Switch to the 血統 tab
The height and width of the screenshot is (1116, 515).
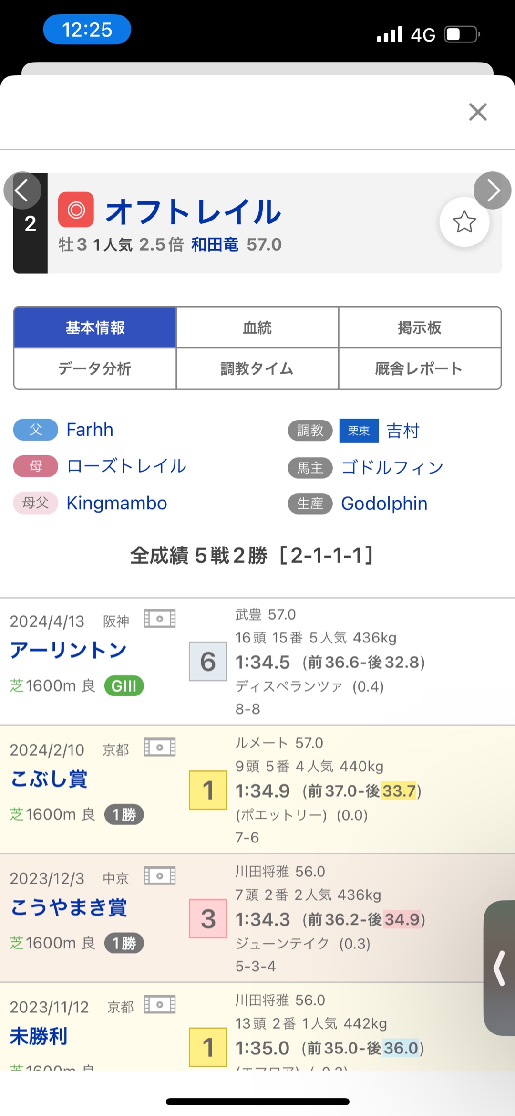click(257, 328)
